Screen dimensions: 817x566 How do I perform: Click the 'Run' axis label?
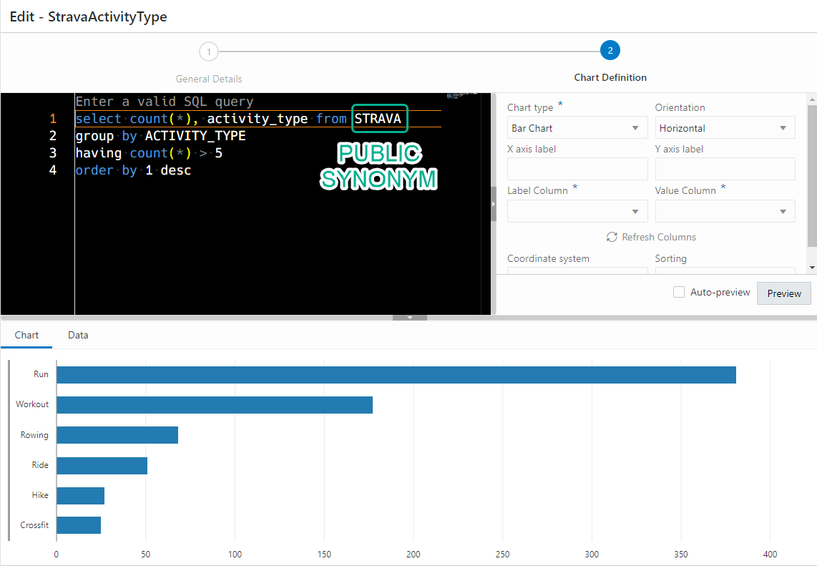pyautogui.click(x=41, y=374)
